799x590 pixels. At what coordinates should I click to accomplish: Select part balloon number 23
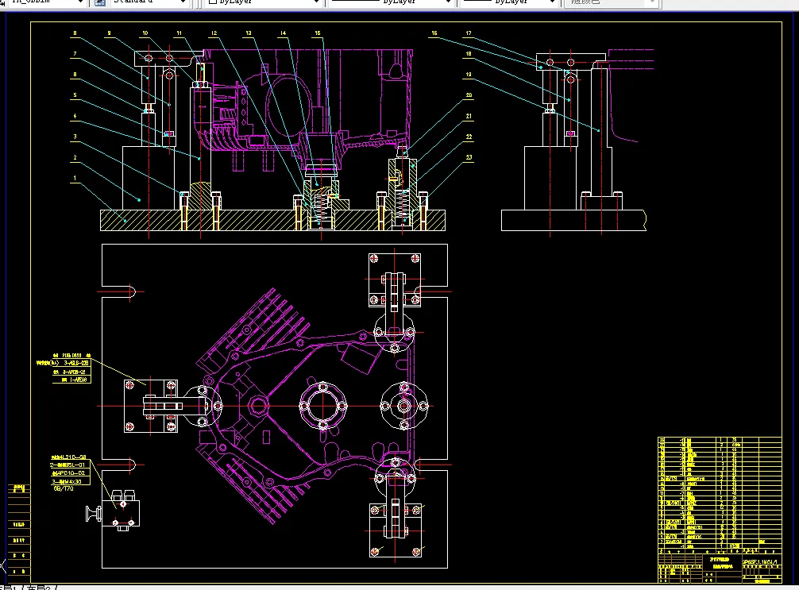point(469,157)
